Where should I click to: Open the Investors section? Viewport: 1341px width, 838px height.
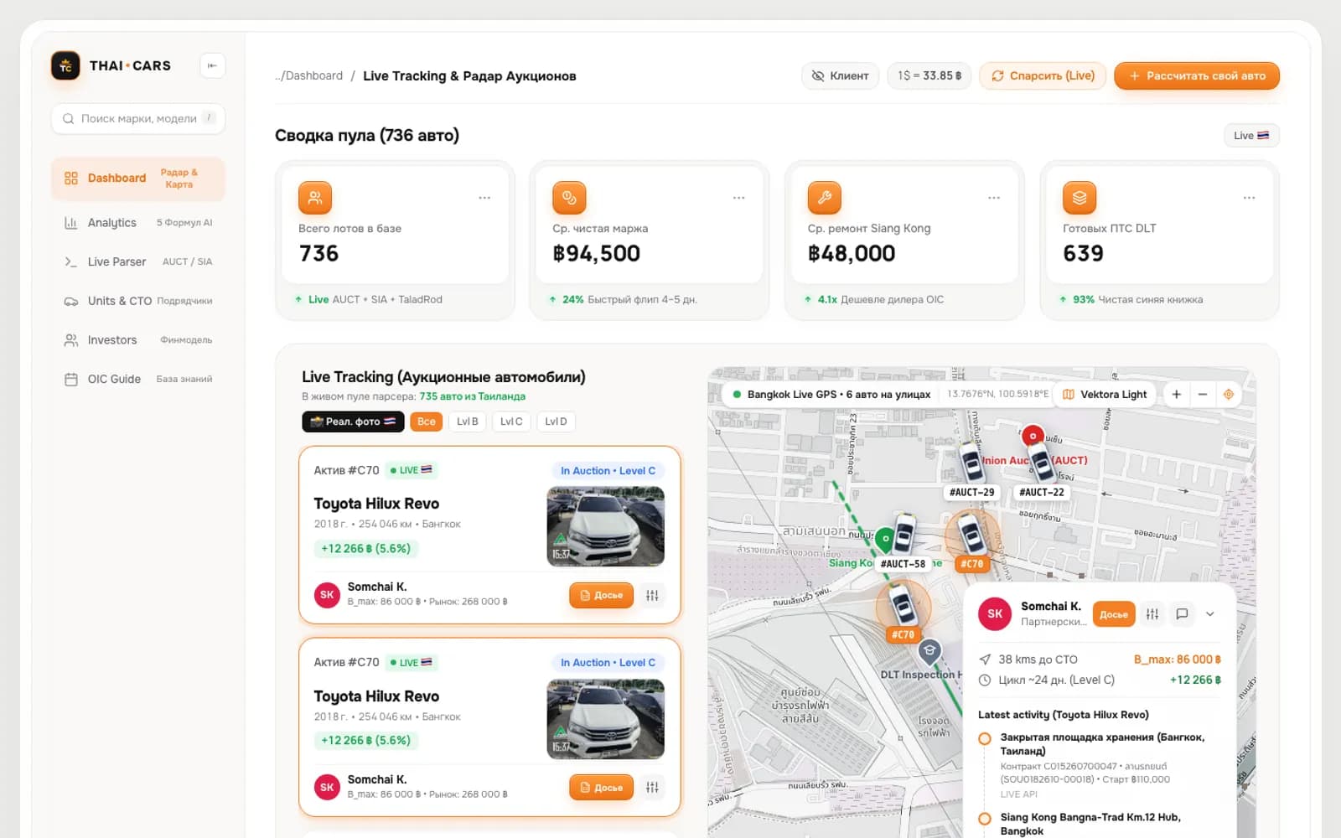(x=138, y=340)
